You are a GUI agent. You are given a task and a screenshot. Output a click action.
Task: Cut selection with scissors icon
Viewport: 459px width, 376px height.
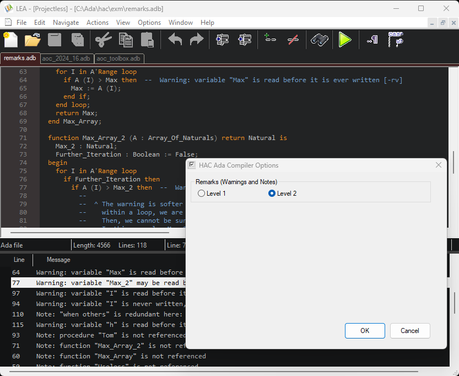click(104, 40)
